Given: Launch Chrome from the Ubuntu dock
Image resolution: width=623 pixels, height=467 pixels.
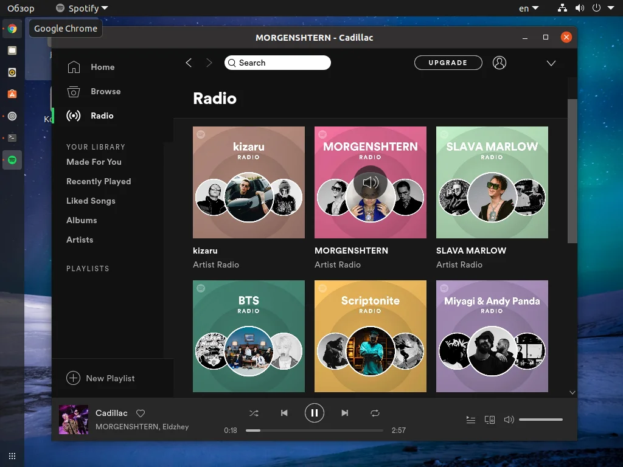Looking at the screenshot, I should [12, 28].
